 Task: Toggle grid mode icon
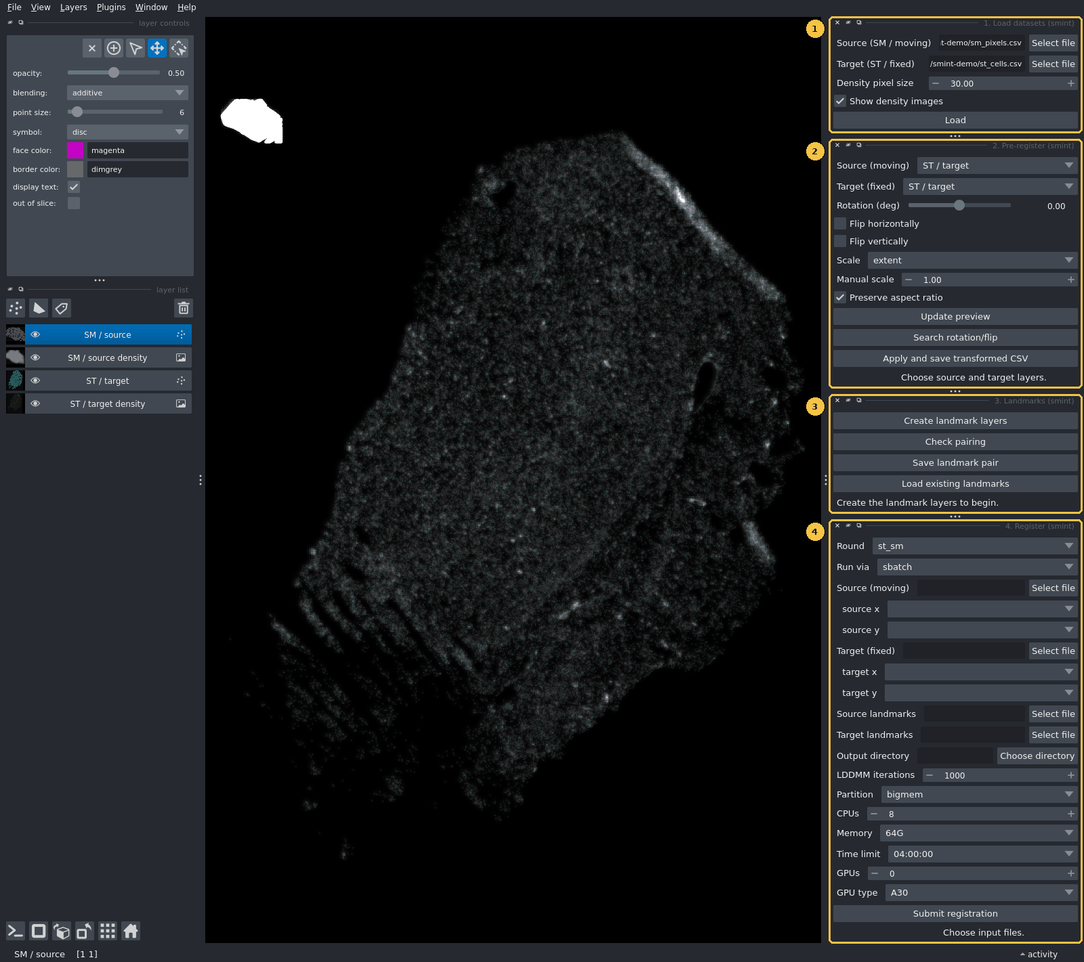pos(108,931)
